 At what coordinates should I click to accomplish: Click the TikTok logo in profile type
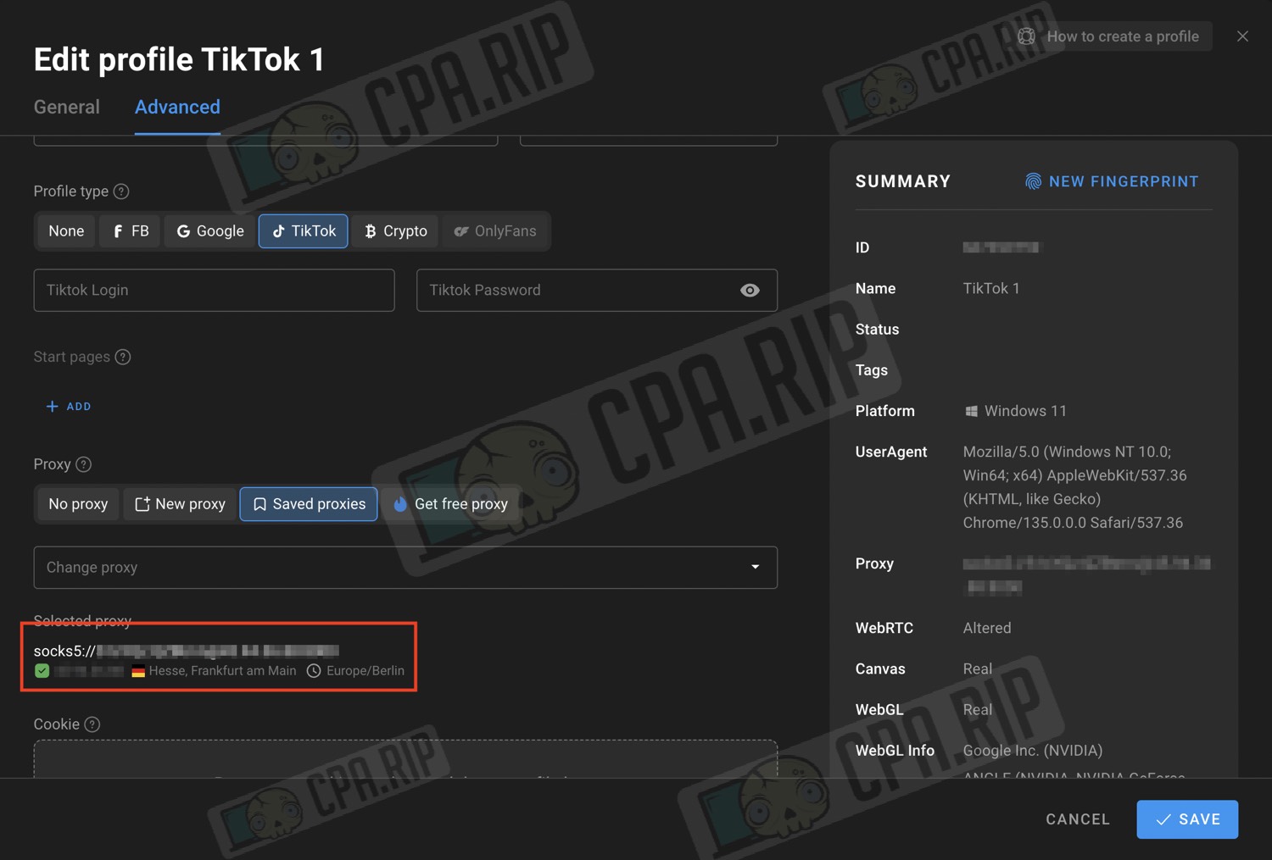(278, 231)
